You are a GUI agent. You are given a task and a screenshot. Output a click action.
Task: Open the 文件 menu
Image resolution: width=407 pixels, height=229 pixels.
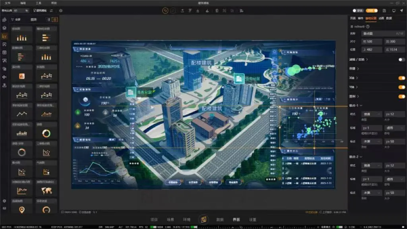[8, 3]
